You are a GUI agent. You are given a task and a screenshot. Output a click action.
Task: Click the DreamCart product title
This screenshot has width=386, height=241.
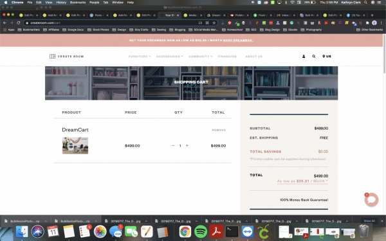(x=75, y=130)
